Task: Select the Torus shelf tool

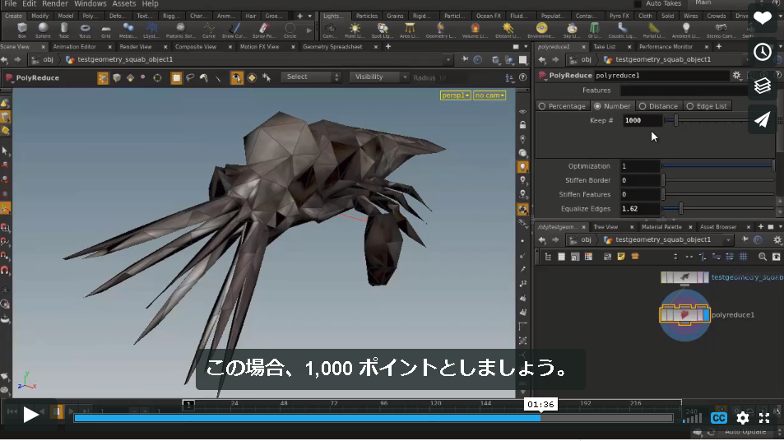Action: tap(85, 30)
